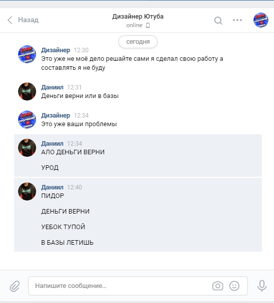Screen dimensions: 274x303
Task: Go back via Назад link
Action: point(28,20)
